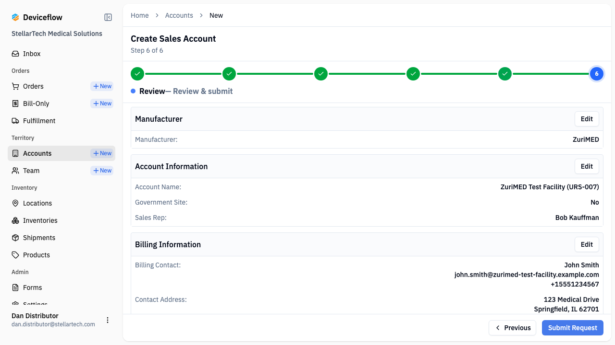Open the Inventories icon

coord(16,220)
